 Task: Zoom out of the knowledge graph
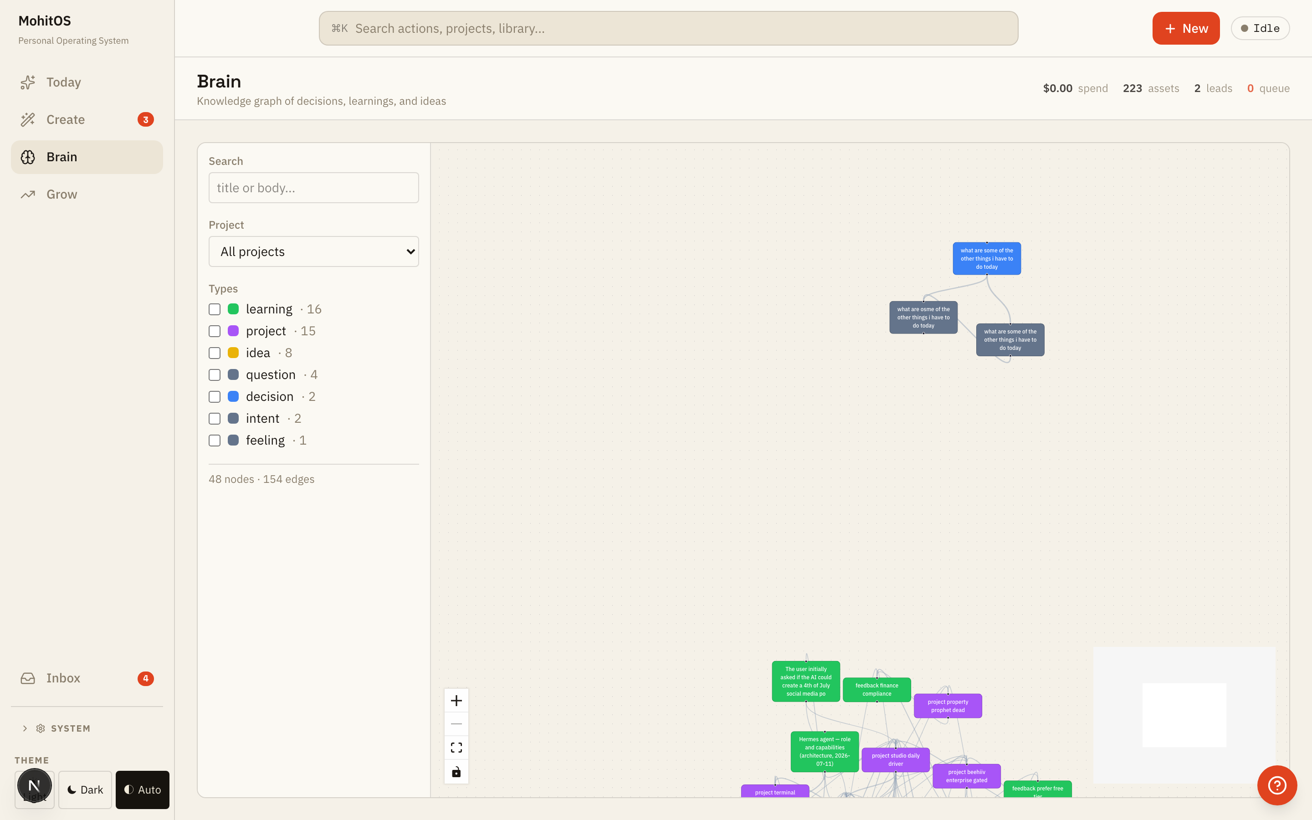click(x=456, y=724)
